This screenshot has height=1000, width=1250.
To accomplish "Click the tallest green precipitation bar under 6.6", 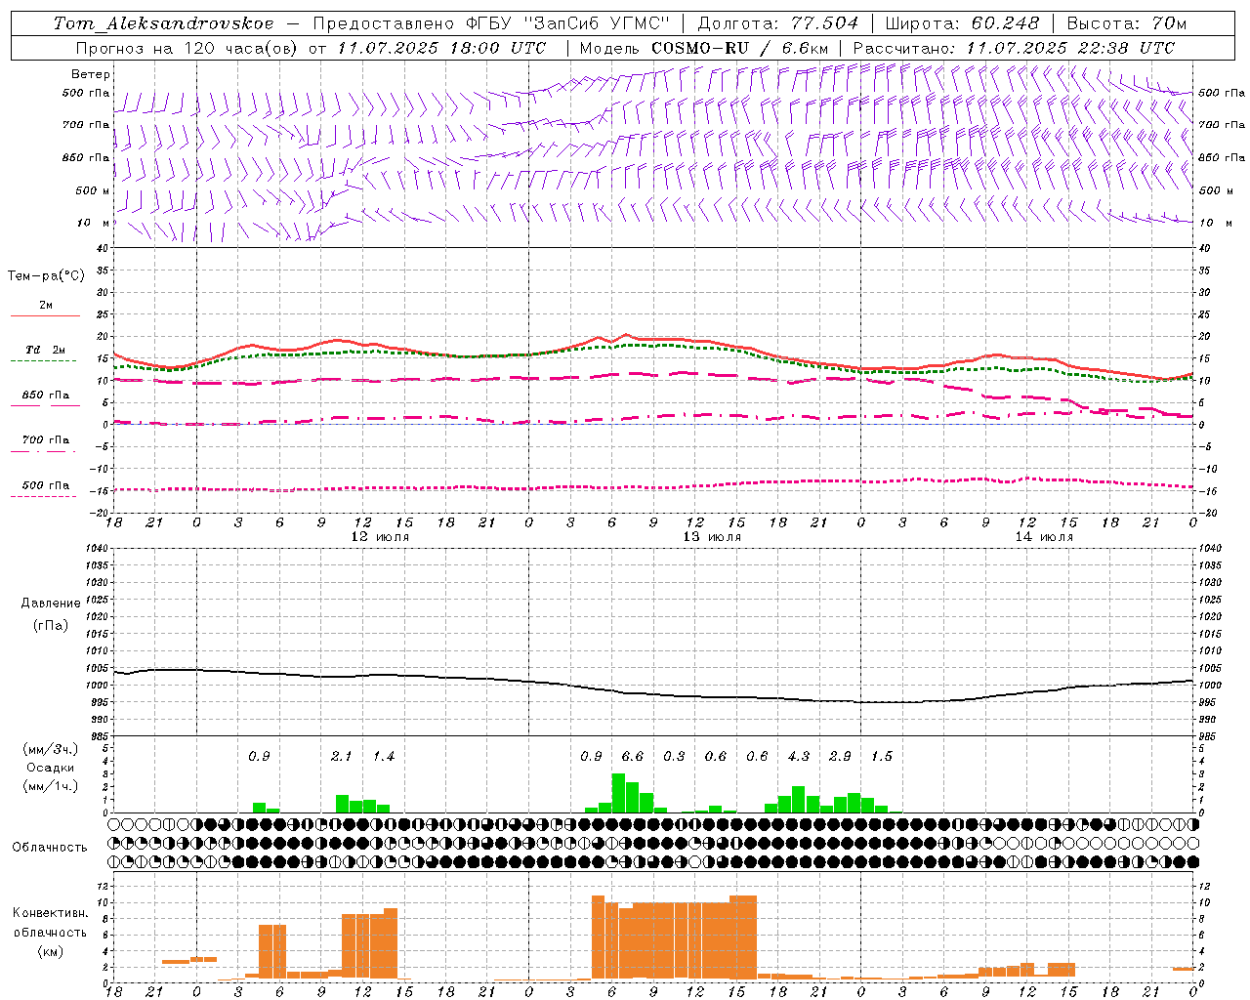I will (618, 793).
